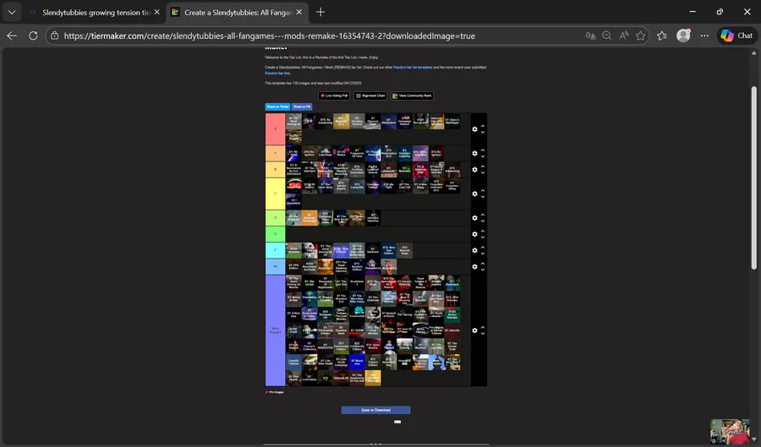Open settings gear for the cyan F tier row

[474, 250]
